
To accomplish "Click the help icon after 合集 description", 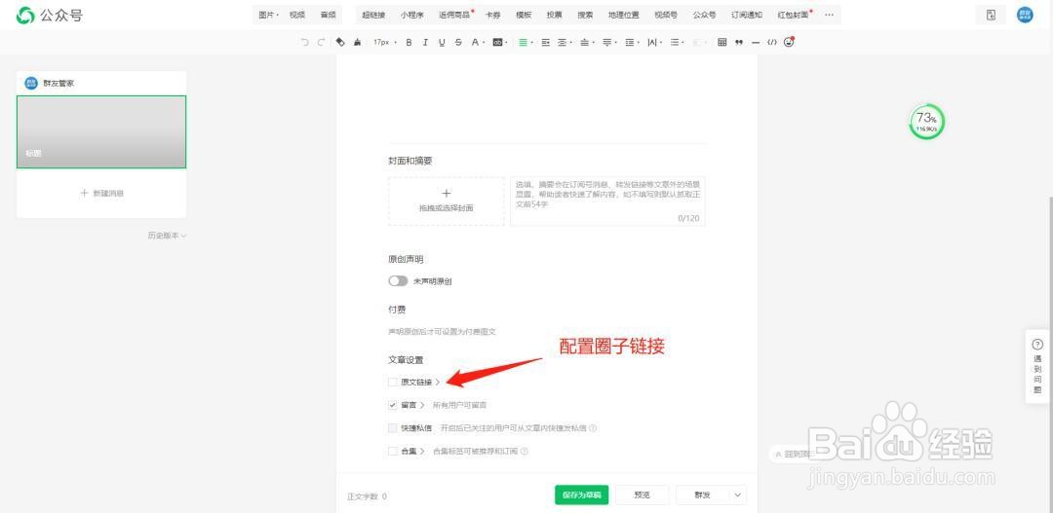I will (525, 452).
